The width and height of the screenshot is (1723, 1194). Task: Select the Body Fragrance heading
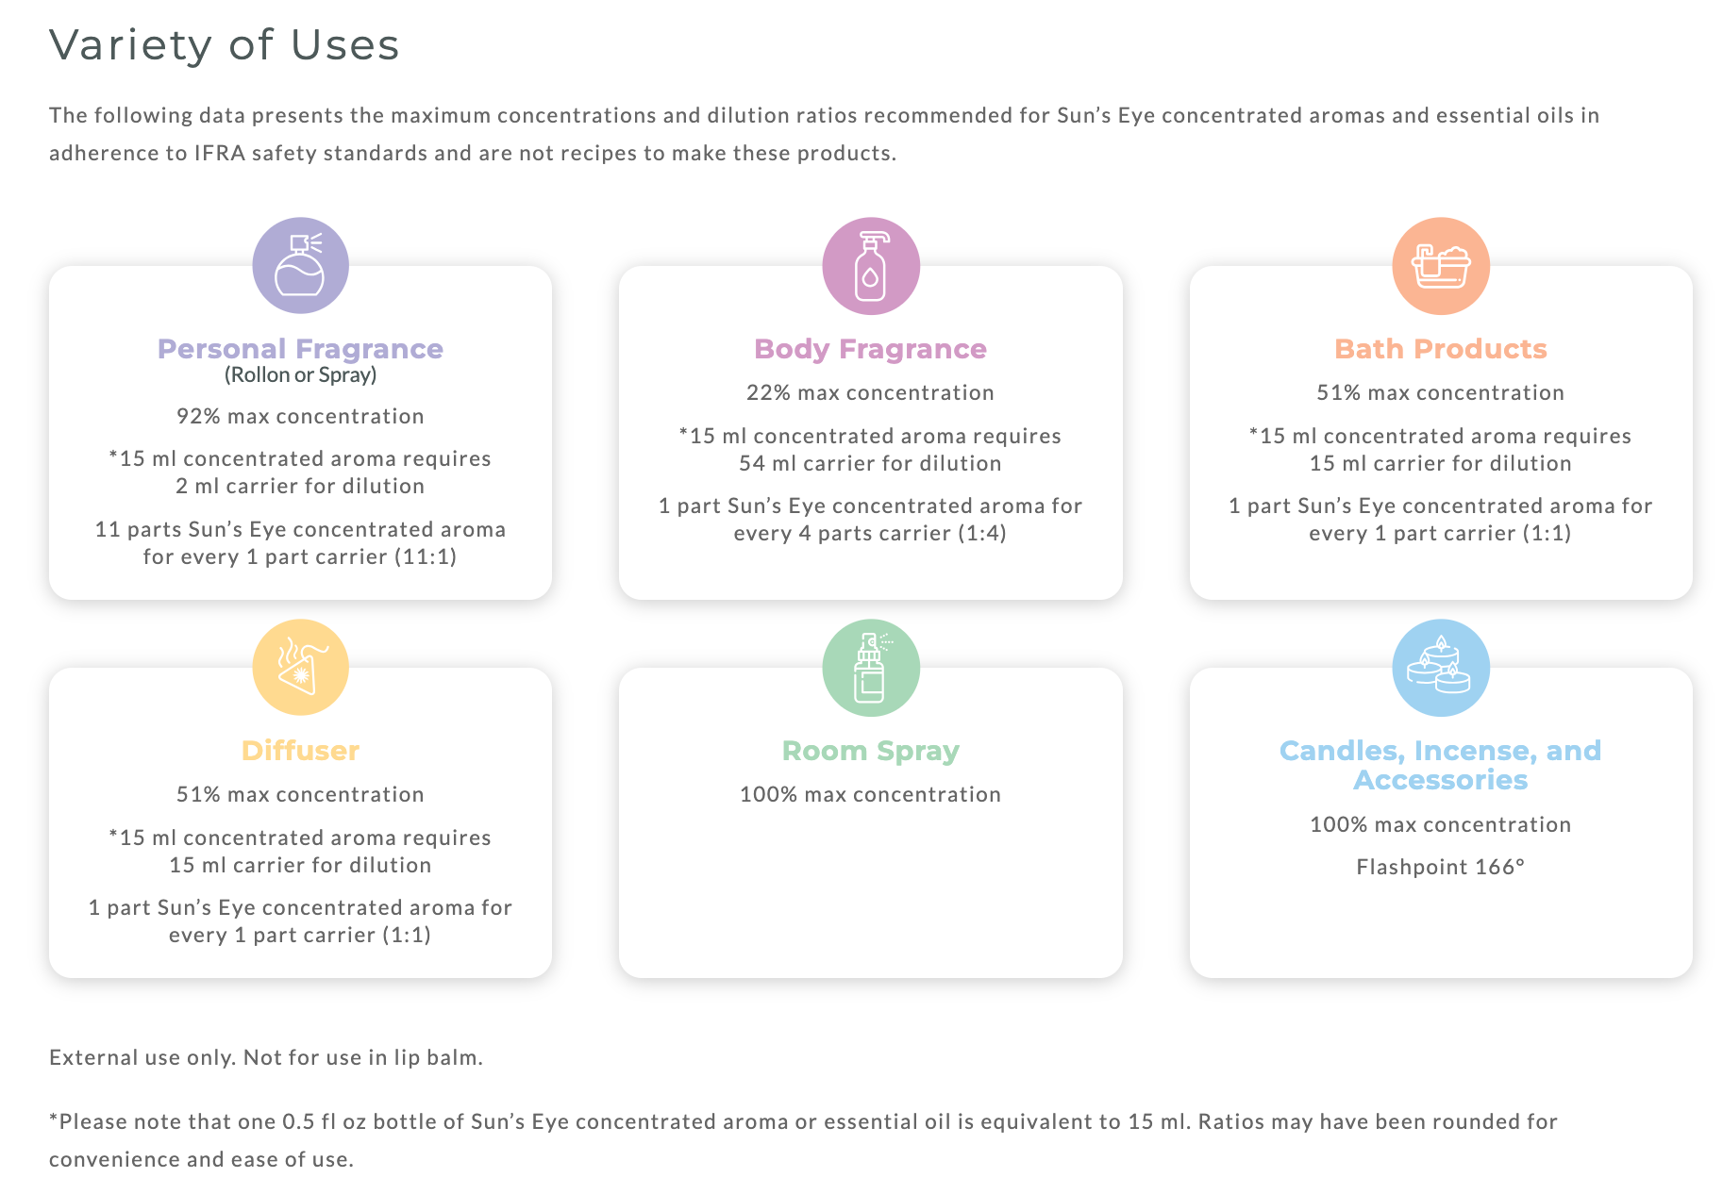[870, 349]
